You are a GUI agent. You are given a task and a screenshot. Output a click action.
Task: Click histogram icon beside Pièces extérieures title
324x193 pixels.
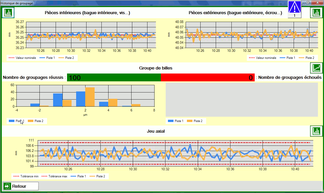click(316, 13)
